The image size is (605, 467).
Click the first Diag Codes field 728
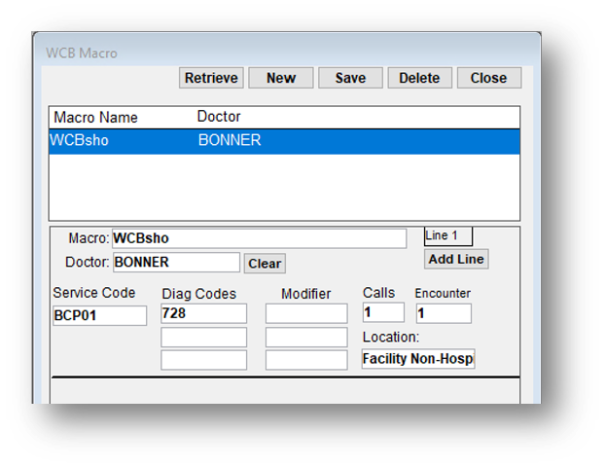[x=203, y=313]
